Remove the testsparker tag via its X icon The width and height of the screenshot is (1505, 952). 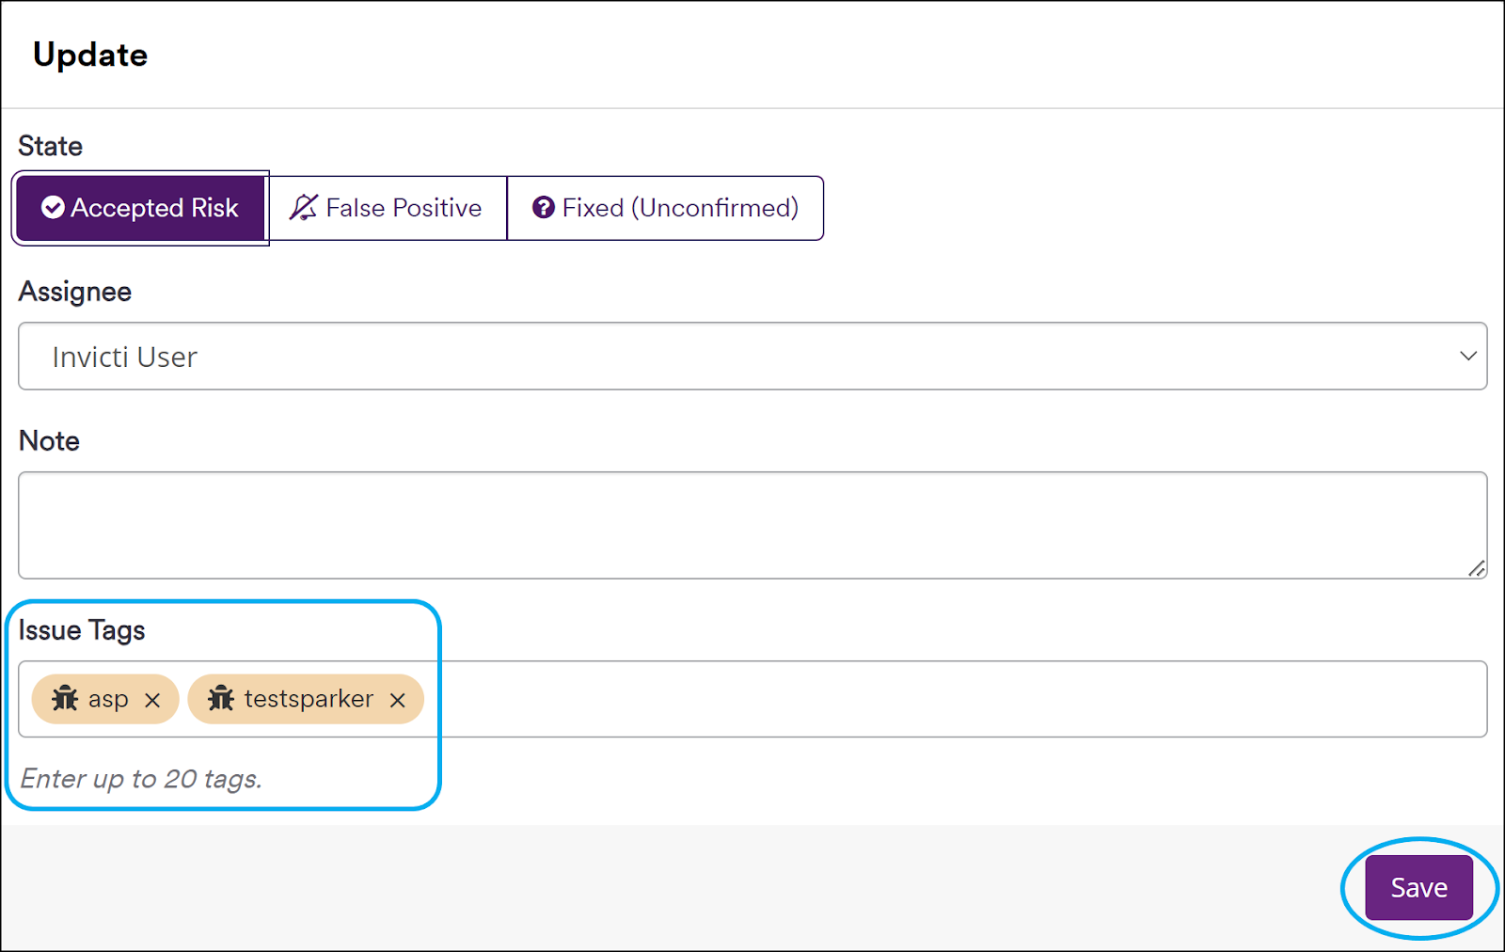397,700
